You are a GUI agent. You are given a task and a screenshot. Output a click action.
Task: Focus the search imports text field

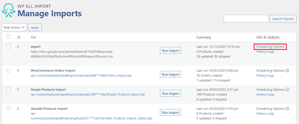(246, 19)
